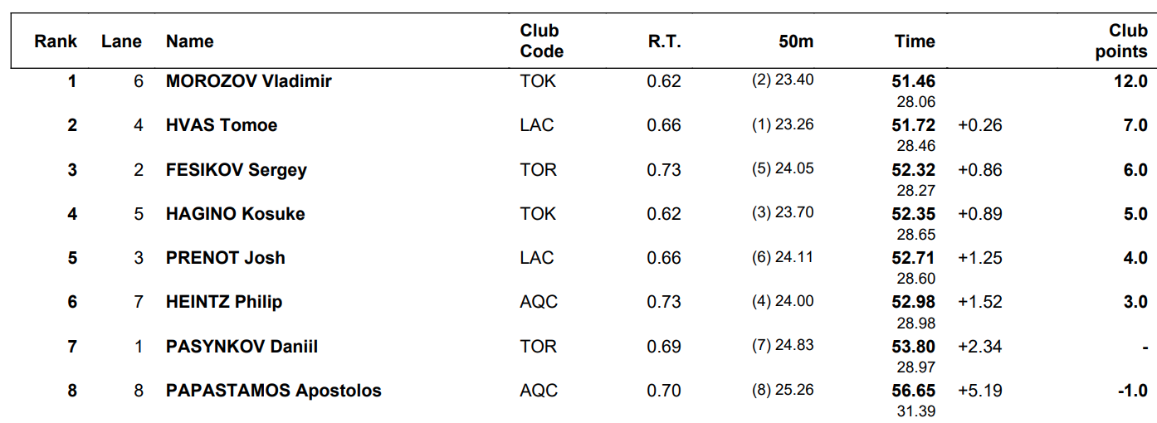Click the 50m column header
The image size is (1157, 423).
797,41
